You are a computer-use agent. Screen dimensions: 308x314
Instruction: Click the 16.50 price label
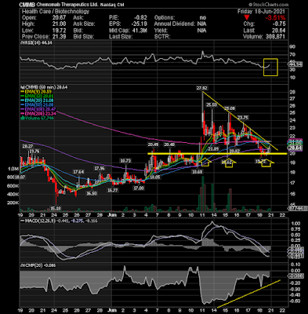[92, 193]
